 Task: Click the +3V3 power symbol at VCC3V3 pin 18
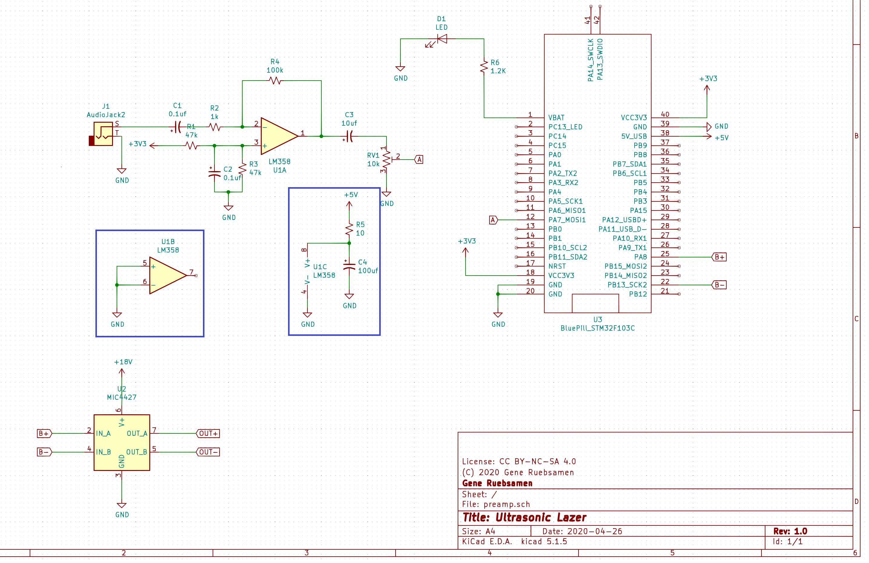click(466, 247)
